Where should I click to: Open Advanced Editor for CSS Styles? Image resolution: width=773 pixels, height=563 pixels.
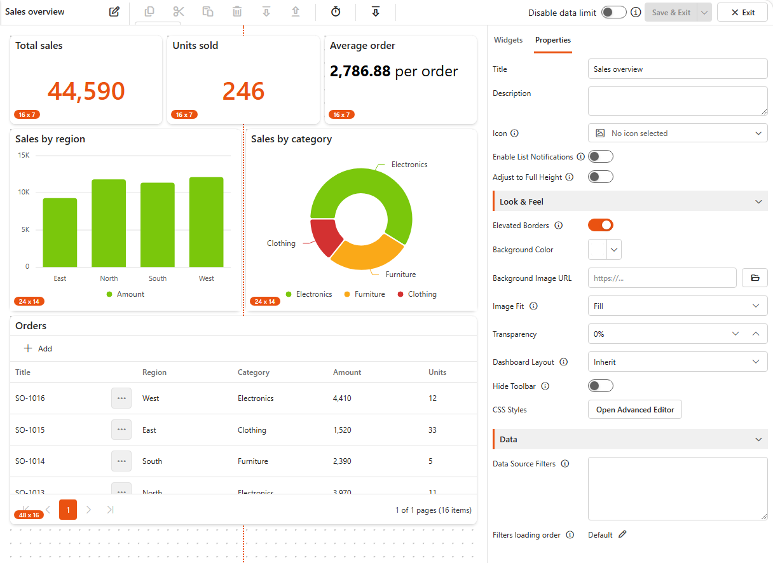coord(635,410)
